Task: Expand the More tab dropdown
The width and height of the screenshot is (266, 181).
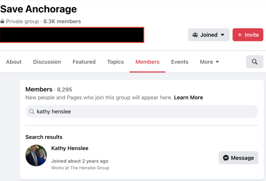Action: (209, 62)
